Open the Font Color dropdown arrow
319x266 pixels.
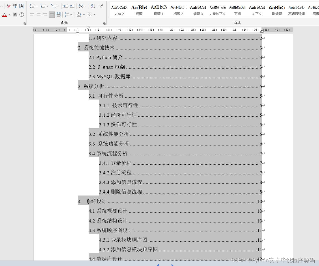click(x=9, y=15)
